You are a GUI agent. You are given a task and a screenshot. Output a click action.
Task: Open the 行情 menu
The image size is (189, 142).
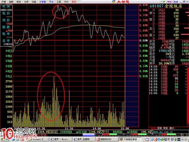[x=4, y=2]
